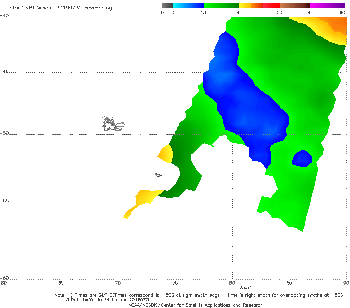This screenshot has height=308, width=350.
Task: Click the '64' color scale label
Action: pos(308,12)
